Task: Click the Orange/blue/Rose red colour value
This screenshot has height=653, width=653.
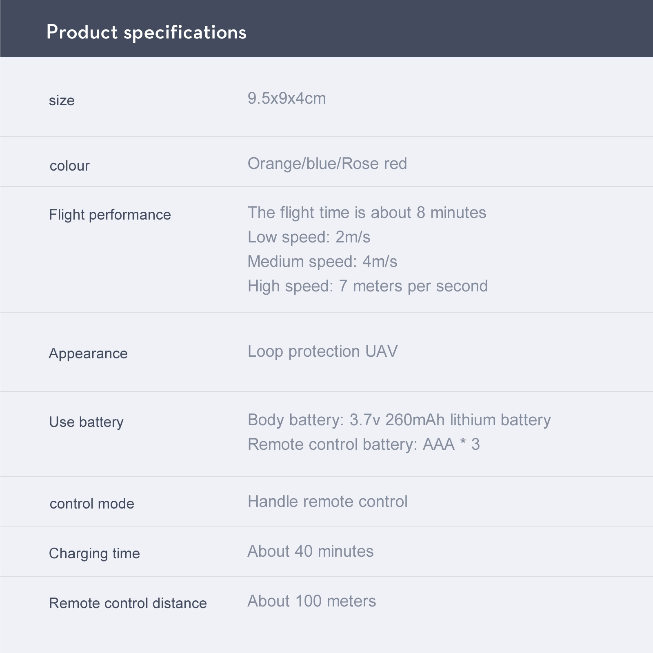Action: pos(327,164)
